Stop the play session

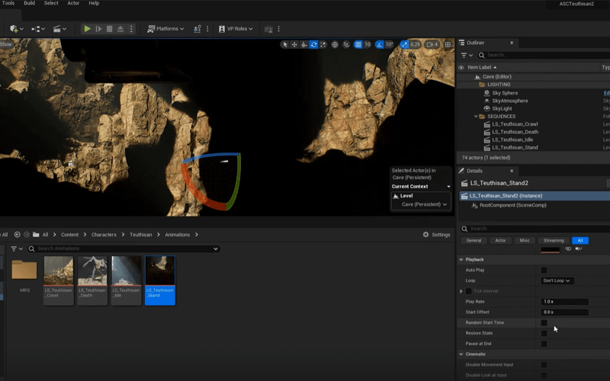click(x=109, y=29)
